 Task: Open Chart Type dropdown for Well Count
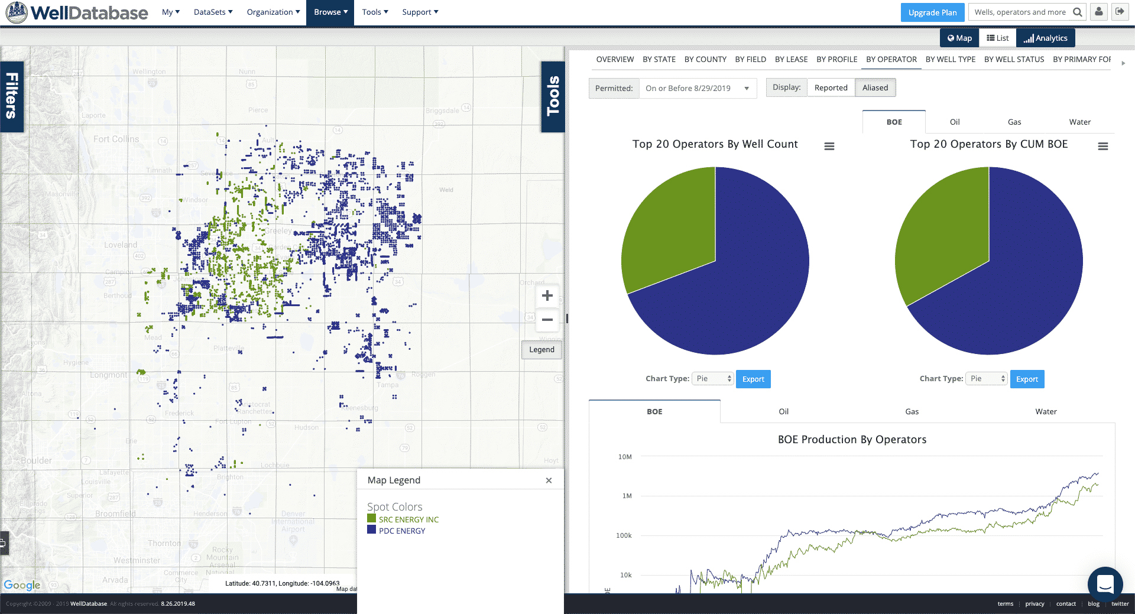pyautogui.click(x=713, y=379)
